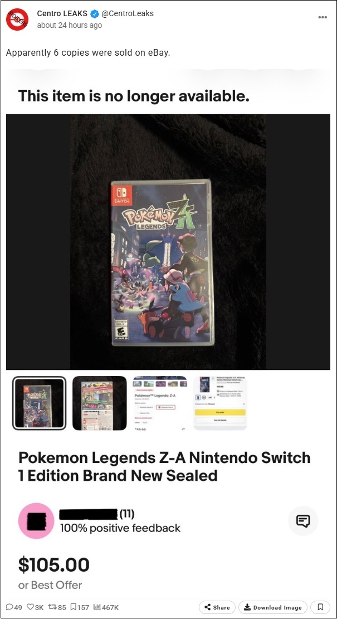Click the main Pokemon Legends Z-A photo
This screenshot has height=619, width=337.
[x=168, y=242]
